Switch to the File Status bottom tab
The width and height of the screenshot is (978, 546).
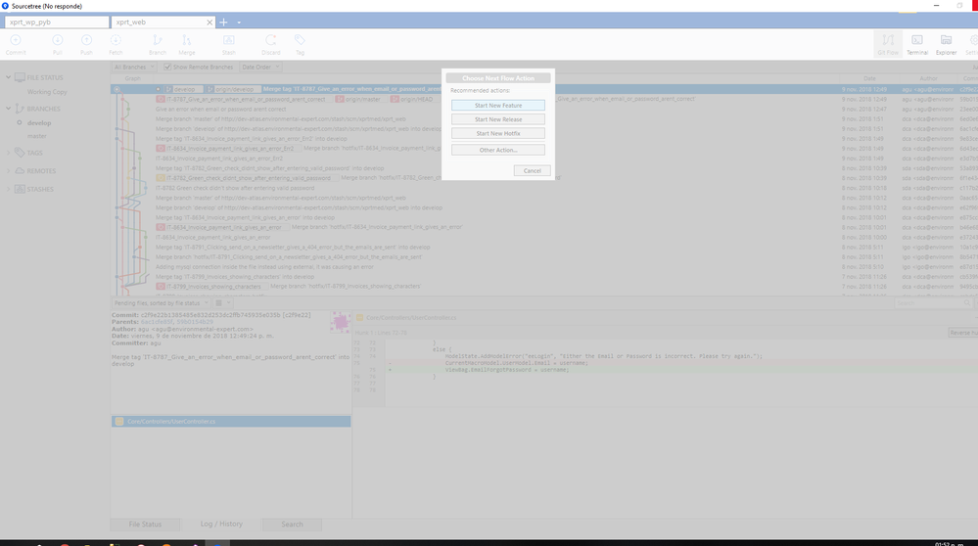145,524
